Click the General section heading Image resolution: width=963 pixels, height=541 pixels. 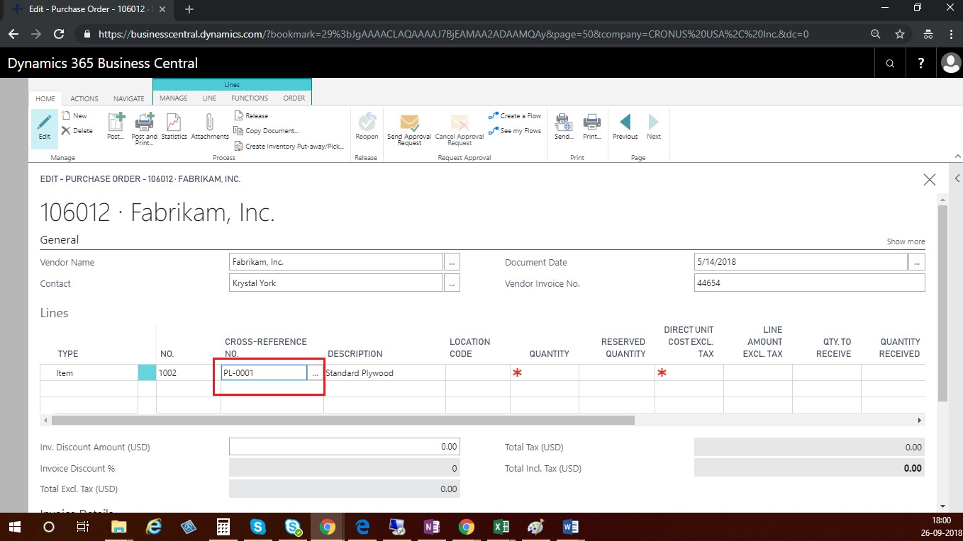pyautogui.click(x=60, y=240)
